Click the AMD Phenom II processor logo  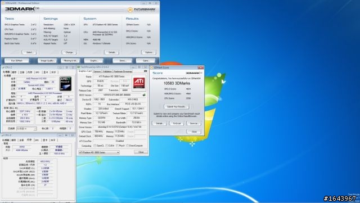point(66,84)
